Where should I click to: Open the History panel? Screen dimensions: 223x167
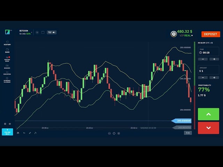(7, 43)
